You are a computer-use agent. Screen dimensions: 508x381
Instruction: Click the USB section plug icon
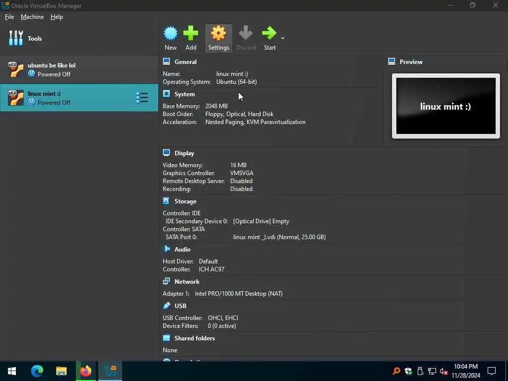[x=167, y=306]
